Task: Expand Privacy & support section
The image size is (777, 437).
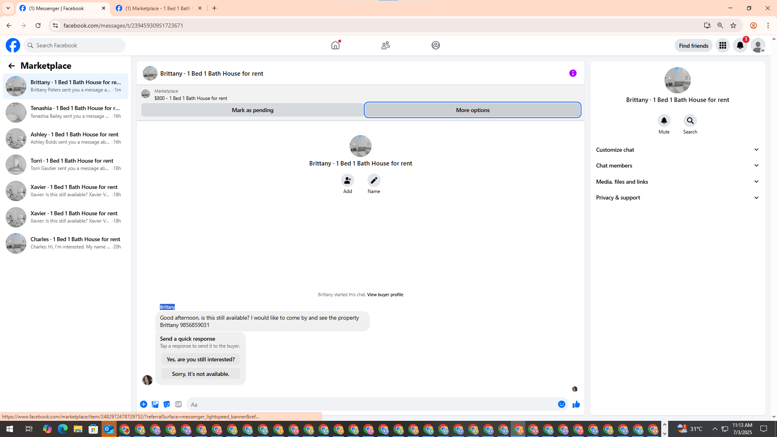Action: [677, 197]
